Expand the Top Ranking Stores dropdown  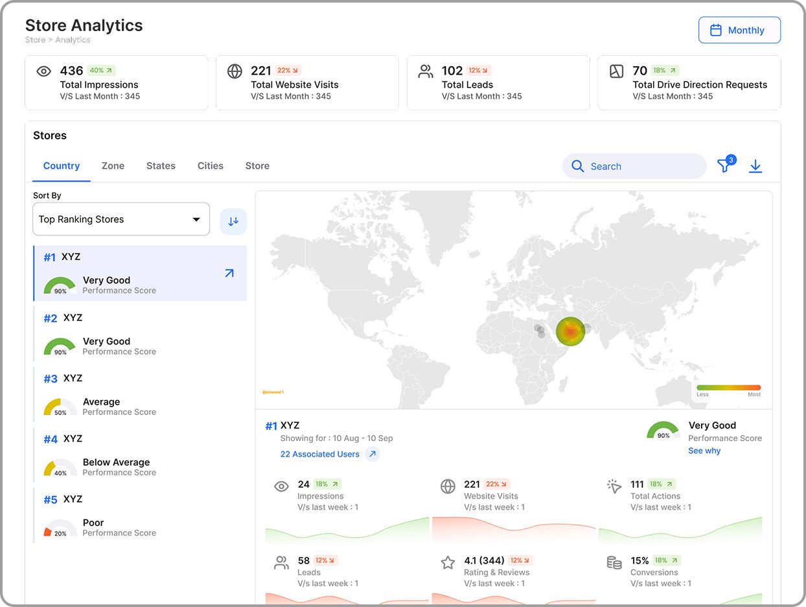click(121, 219)
